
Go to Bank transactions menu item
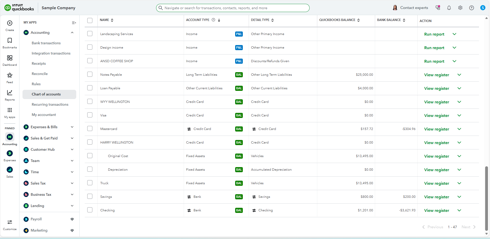point(46,43)
